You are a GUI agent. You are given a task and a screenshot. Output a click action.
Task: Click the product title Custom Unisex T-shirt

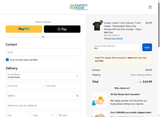[123, 28]
